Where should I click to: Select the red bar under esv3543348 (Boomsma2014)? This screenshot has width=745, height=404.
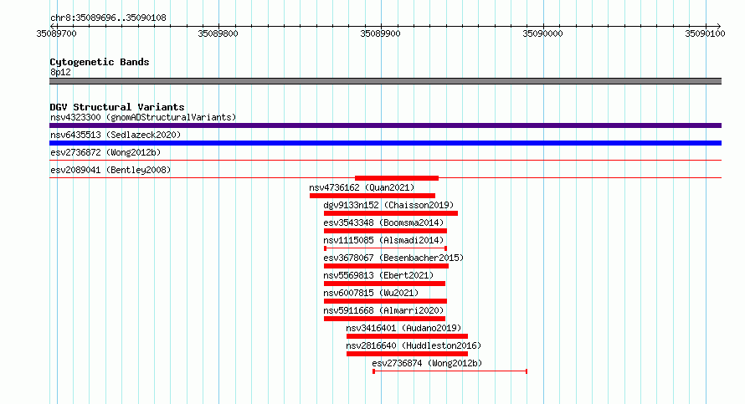(x=385, y=231)
